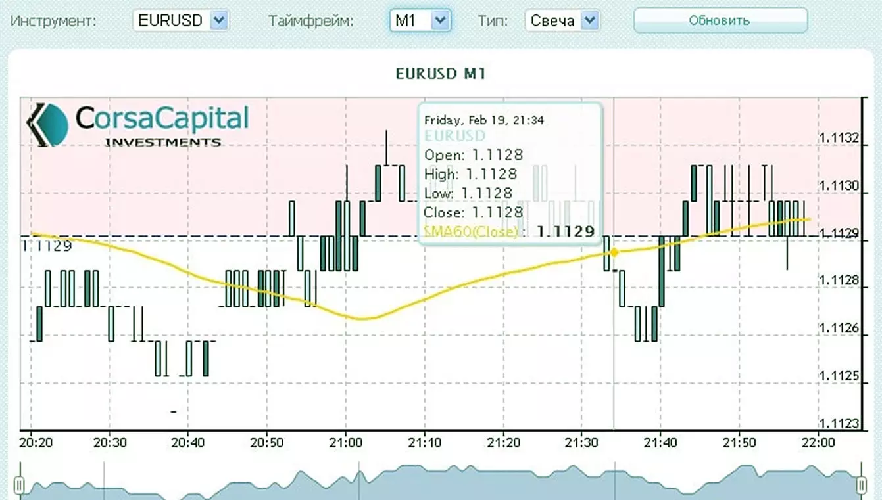Viewport: 882px width, 500px height.
Task: Click the 21:20 time axis label
Action: tap(503, 443)
